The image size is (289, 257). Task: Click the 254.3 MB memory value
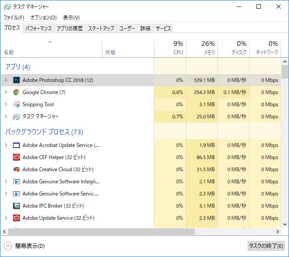(x=204, y=92)
